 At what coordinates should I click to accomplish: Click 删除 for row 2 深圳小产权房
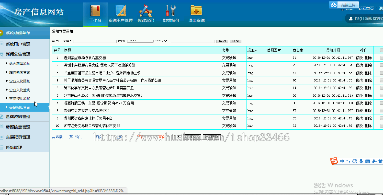[368, 65]
